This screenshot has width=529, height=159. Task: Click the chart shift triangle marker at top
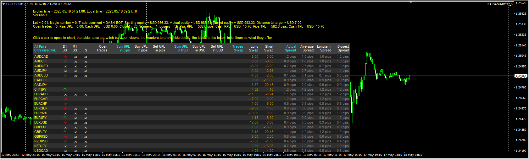pos(411,2)
